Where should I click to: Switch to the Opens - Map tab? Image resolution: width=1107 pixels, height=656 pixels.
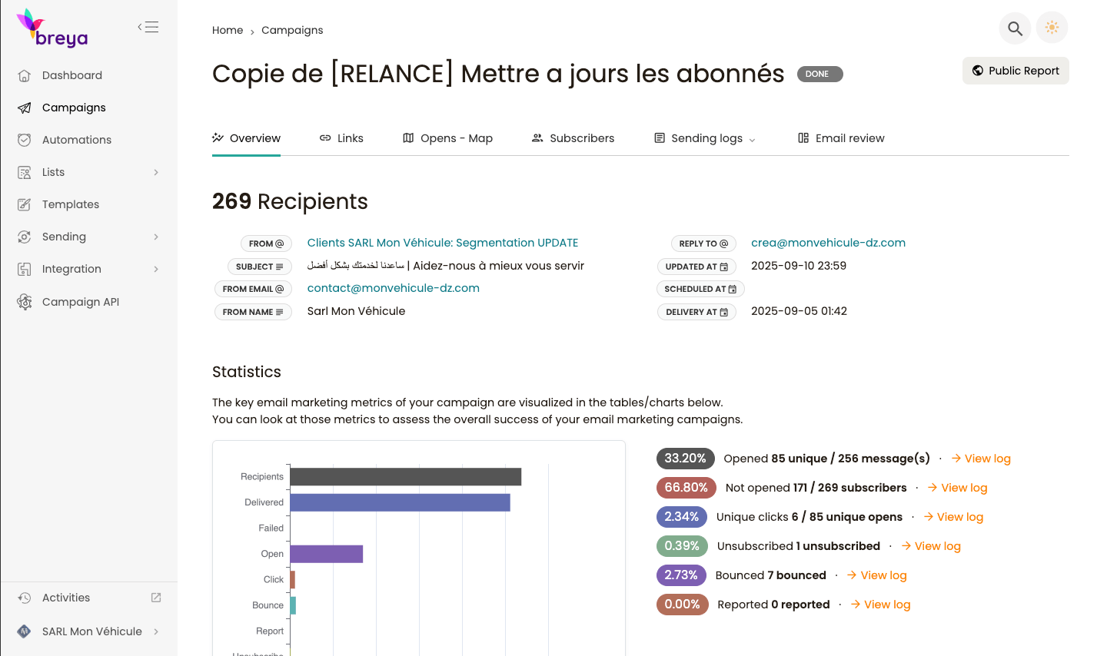(447, 138)
